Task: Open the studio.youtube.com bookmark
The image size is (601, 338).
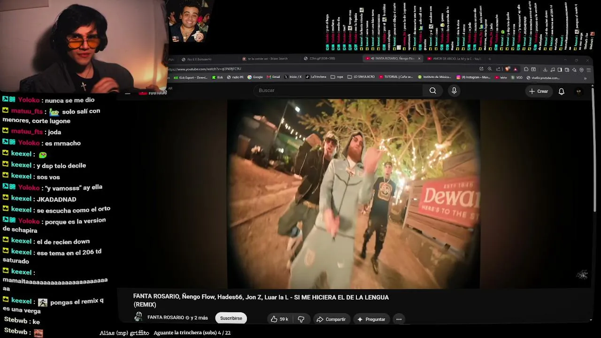Action: click(543, 77)
